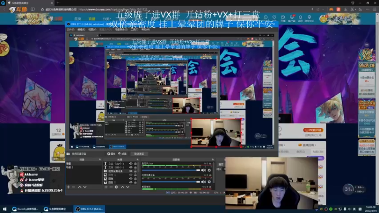The width and height of the screenshot is (379, 213).
Task: Open the 帮助(H) menu in OBS
Action: point(145,29)
